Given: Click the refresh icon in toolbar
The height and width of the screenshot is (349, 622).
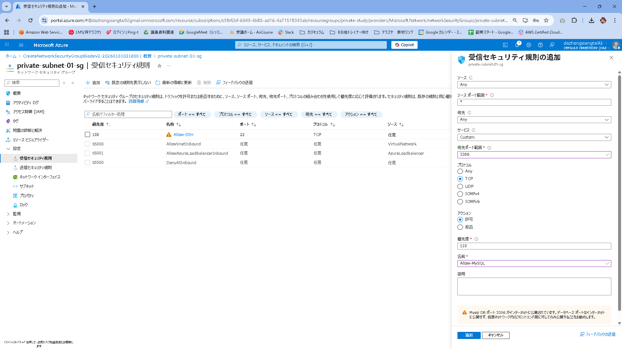Looking at the screenshot, I should tap(158, 83).
